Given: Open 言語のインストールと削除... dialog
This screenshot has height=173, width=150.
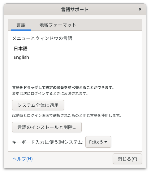Looking at the screenshot, I should coord(47,127).
